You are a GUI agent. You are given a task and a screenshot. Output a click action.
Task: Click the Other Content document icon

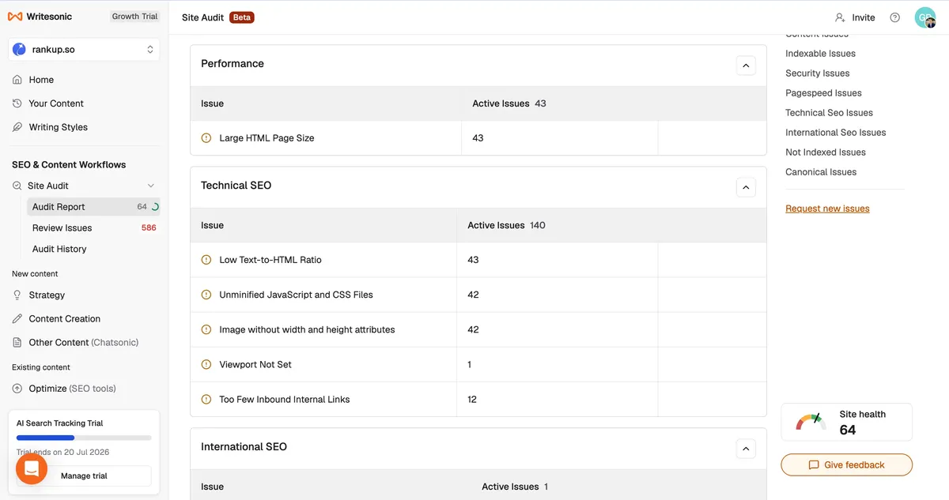coord(17,343)
